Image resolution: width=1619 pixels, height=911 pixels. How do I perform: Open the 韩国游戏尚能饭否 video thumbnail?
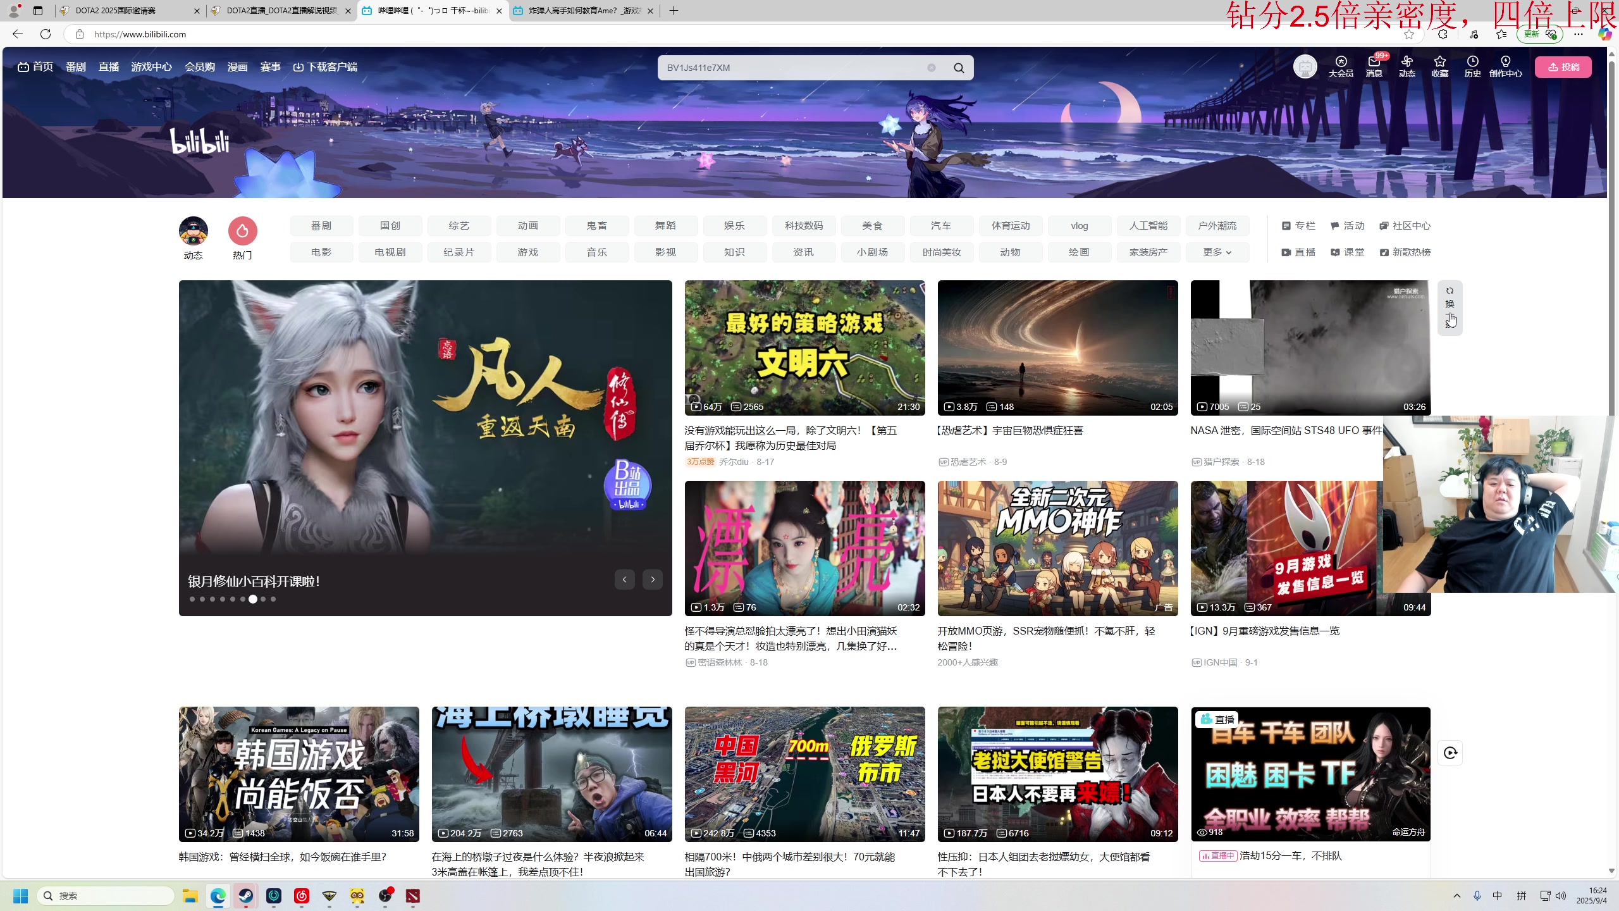[299, 774]
